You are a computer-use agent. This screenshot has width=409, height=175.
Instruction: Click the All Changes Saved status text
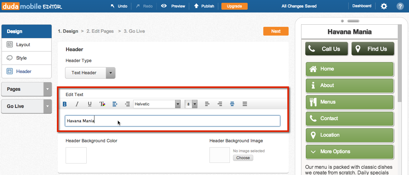tap(299, 6)
